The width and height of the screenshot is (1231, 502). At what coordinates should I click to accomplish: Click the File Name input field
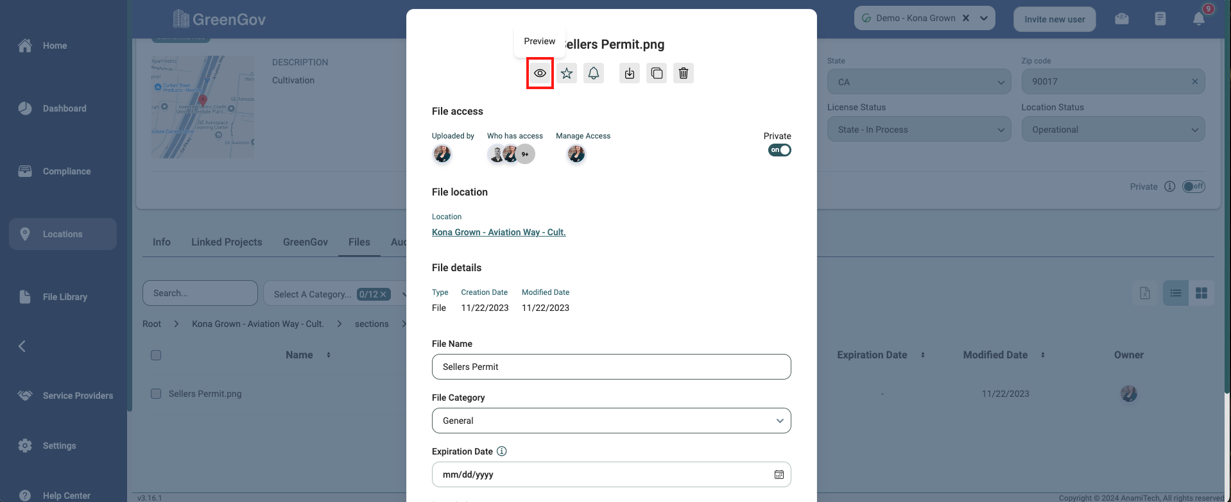611,367
